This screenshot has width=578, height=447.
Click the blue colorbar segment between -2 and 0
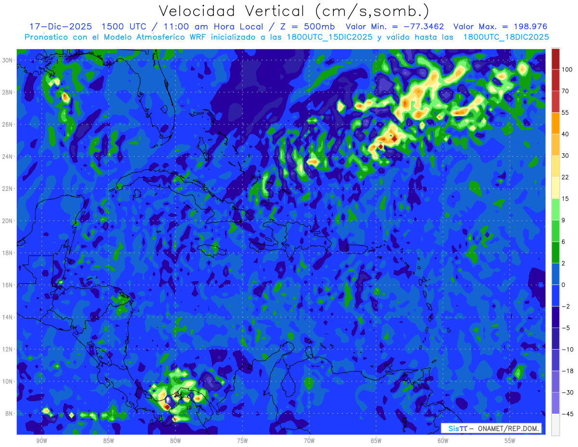pos(555,295)
